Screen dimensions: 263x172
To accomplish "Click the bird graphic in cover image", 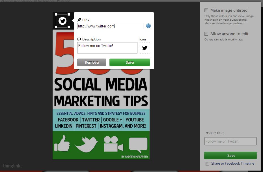I will (x=86, y=144).
